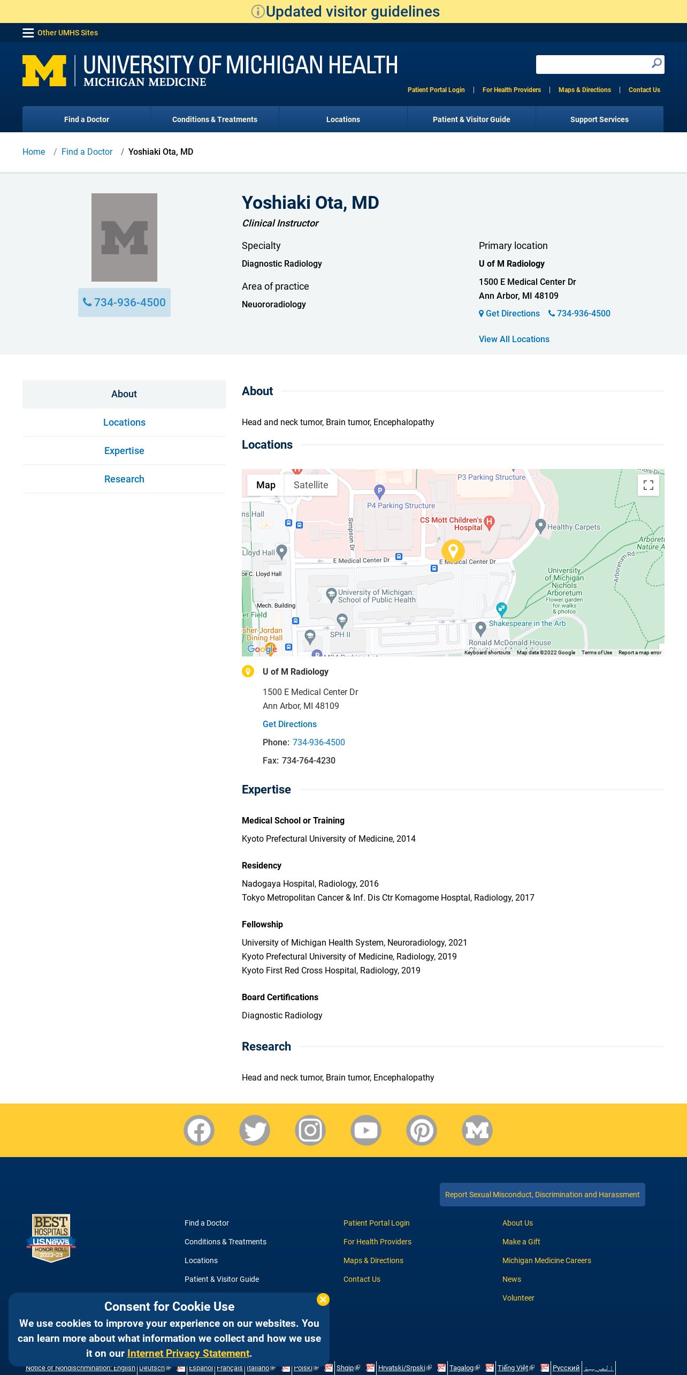Select the About tab in the side menu
This screenshot has height=1375, width=687.
click(x=124, y=394)
